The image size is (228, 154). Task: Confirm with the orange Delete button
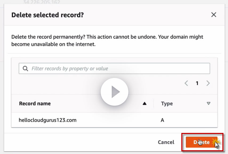[202, 142]
